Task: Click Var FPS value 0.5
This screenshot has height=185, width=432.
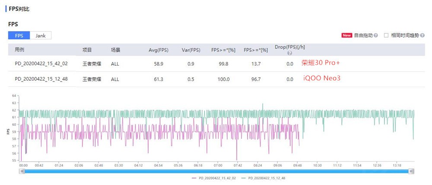Action: (191, 79)
